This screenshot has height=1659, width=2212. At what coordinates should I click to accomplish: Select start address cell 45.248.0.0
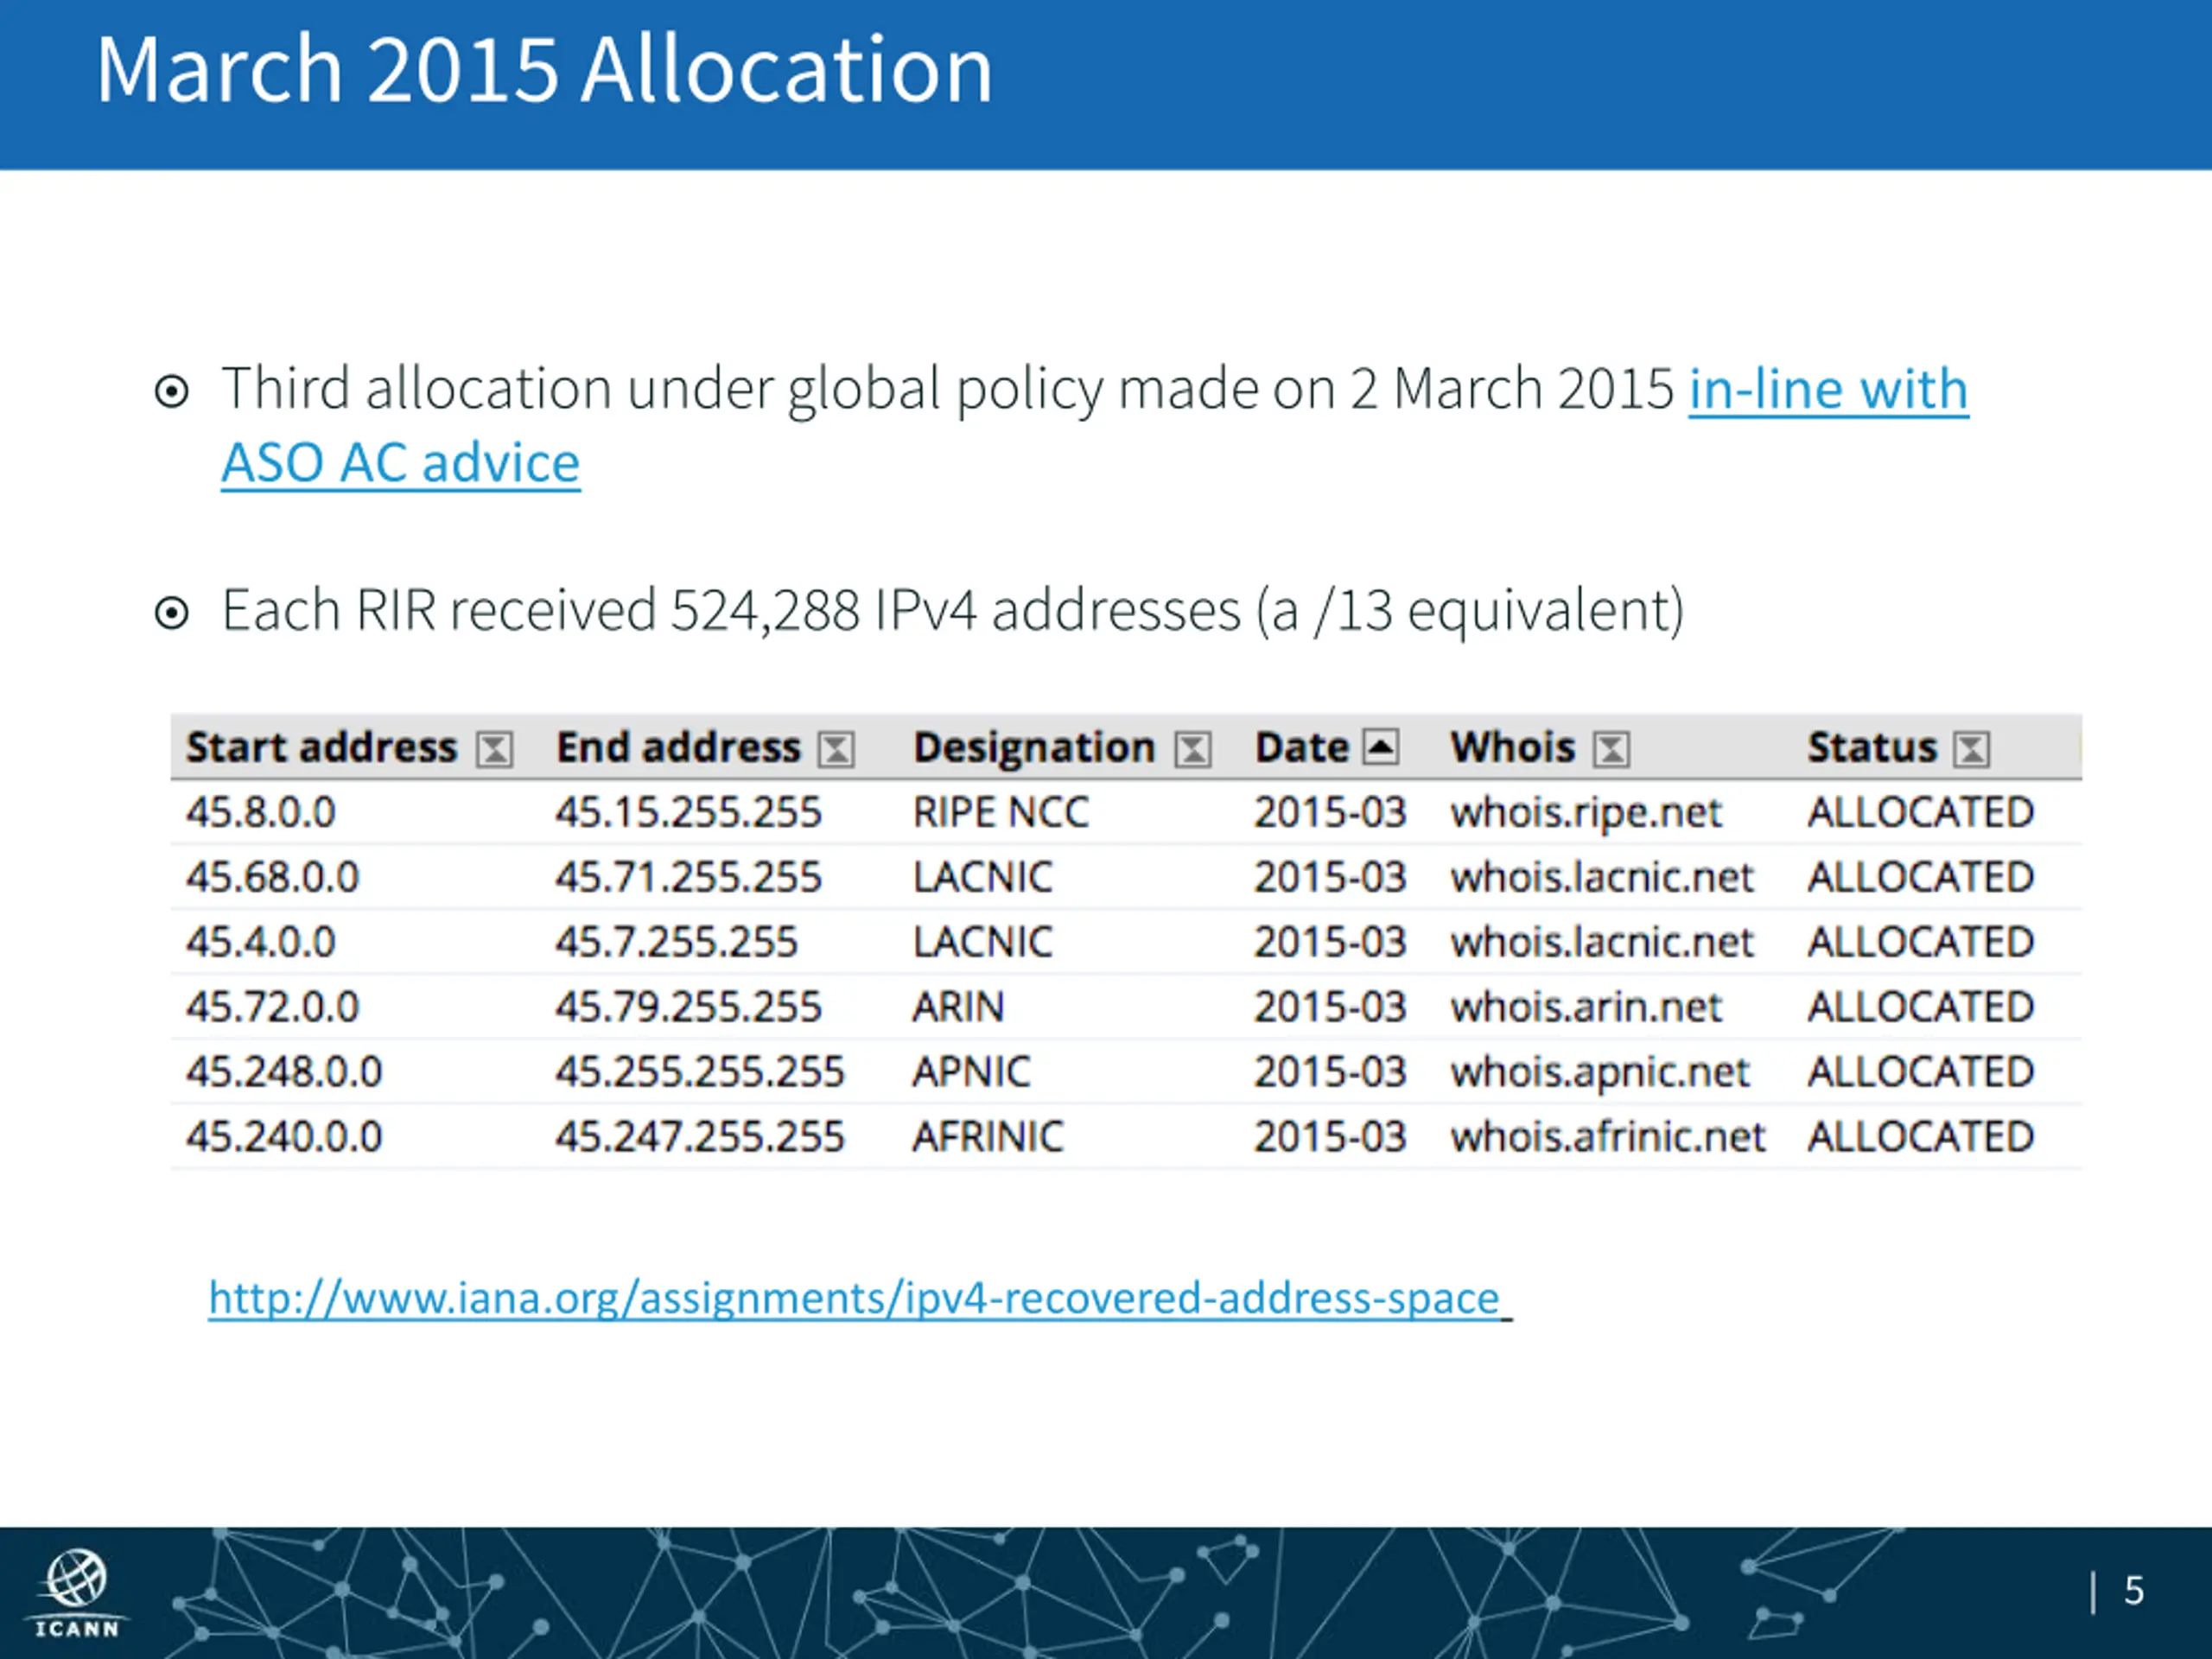click(x=284, y=1072)
